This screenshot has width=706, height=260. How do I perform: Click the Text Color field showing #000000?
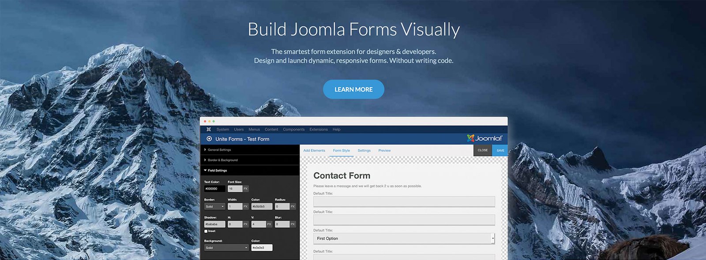click(x=215, y=189)
